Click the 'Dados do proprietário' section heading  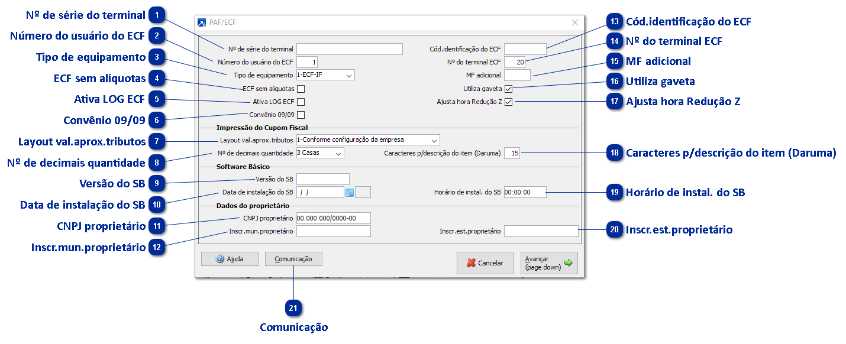coord(253,205)
